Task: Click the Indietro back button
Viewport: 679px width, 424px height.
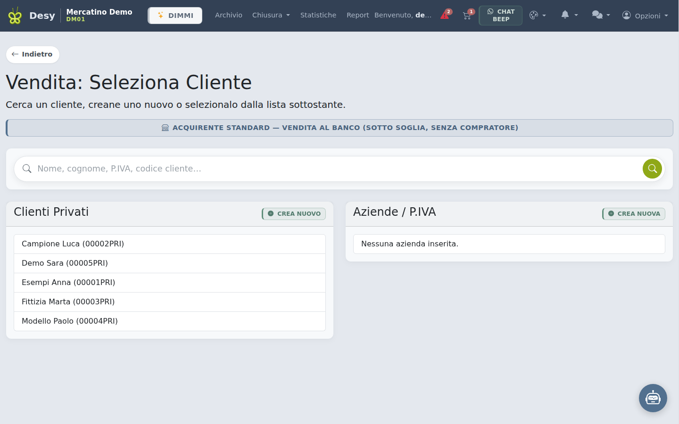Action: (33, 54)
